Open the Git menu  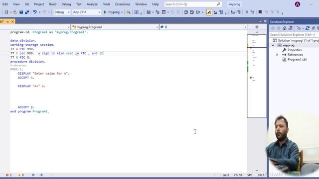(26, 4)
